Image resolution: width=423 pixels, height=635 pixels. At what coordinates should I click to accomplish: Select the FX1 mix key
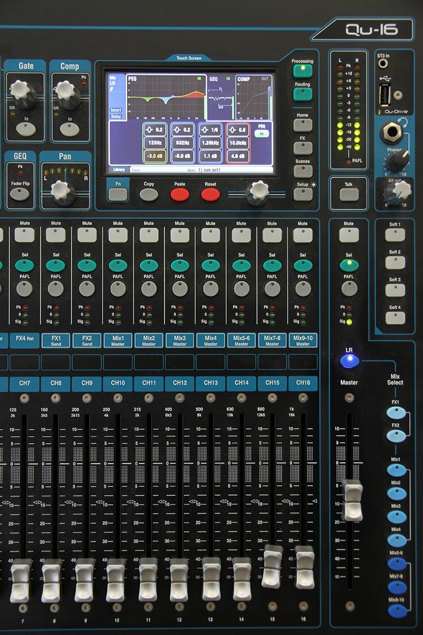click(x=397, y=413)
